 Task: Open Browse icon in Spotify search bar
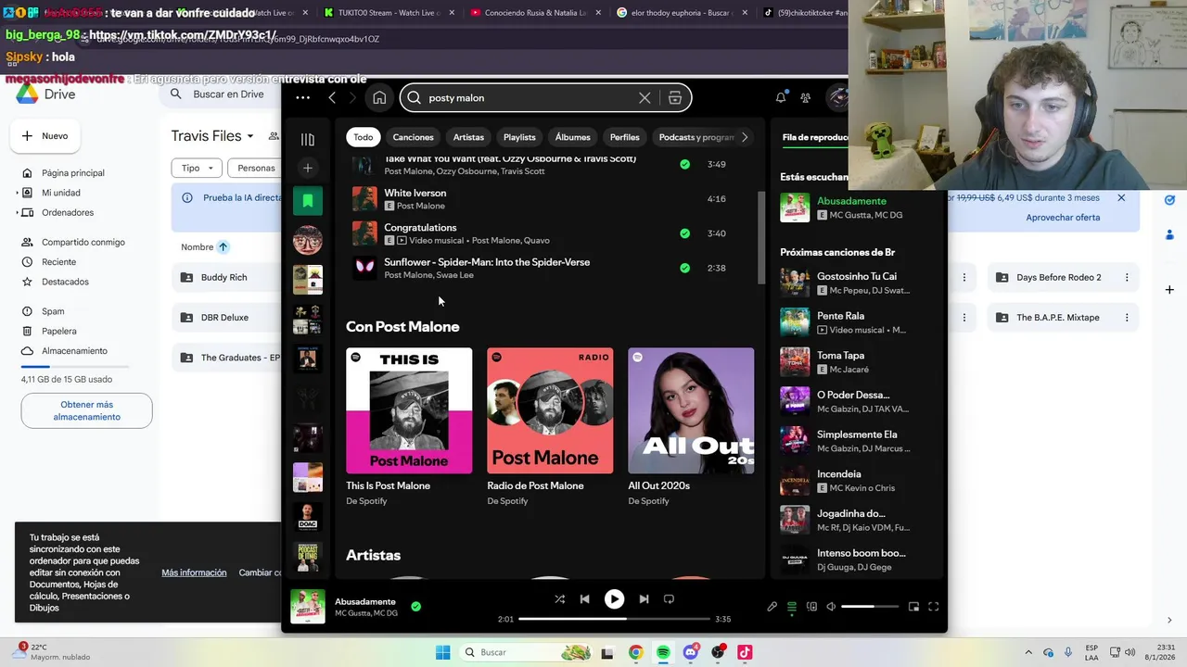pyautogui.click(x=675, y=97)
